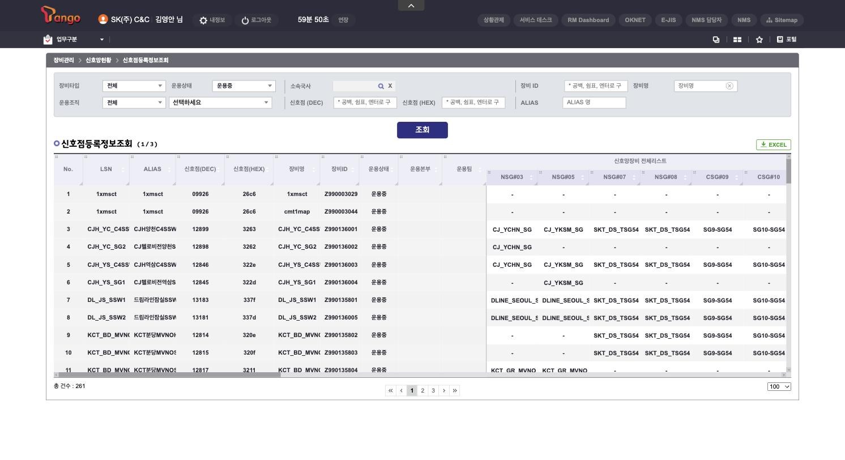Click the 업무구분 bag icon
This screenshot has width=845, height=460.
pyautogui.click(x=48, y=39)
